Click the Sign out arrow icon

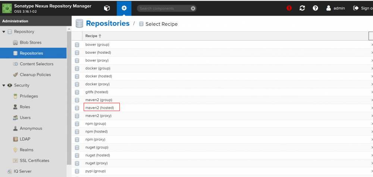coord(356,8)
